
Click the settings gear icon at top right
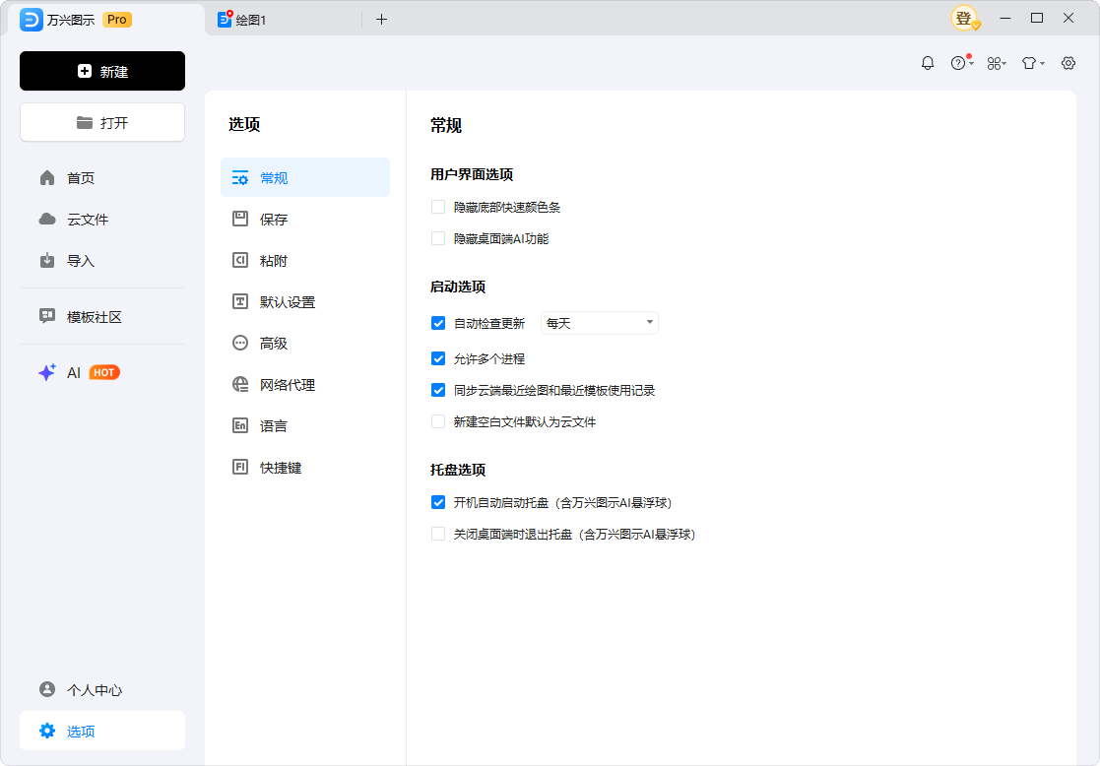pos(1068,62)
